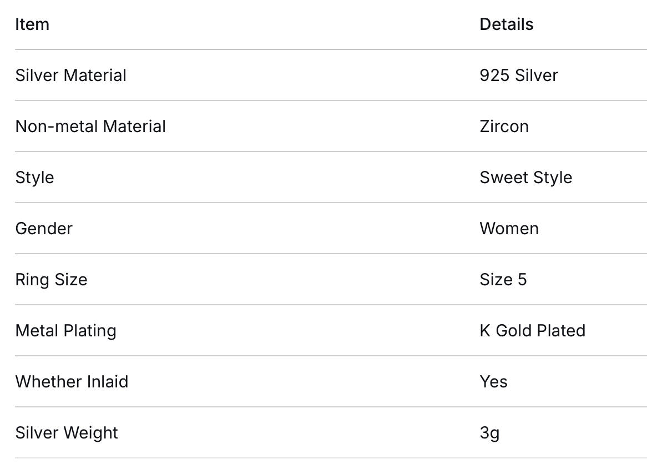
Task: Click the Item column header
Action: [32, 24]
